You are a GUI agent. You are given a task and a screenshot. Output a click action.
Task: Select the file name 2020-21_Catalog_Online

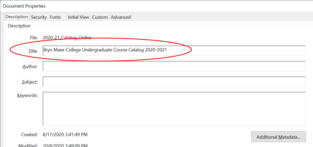coord(67,38)
